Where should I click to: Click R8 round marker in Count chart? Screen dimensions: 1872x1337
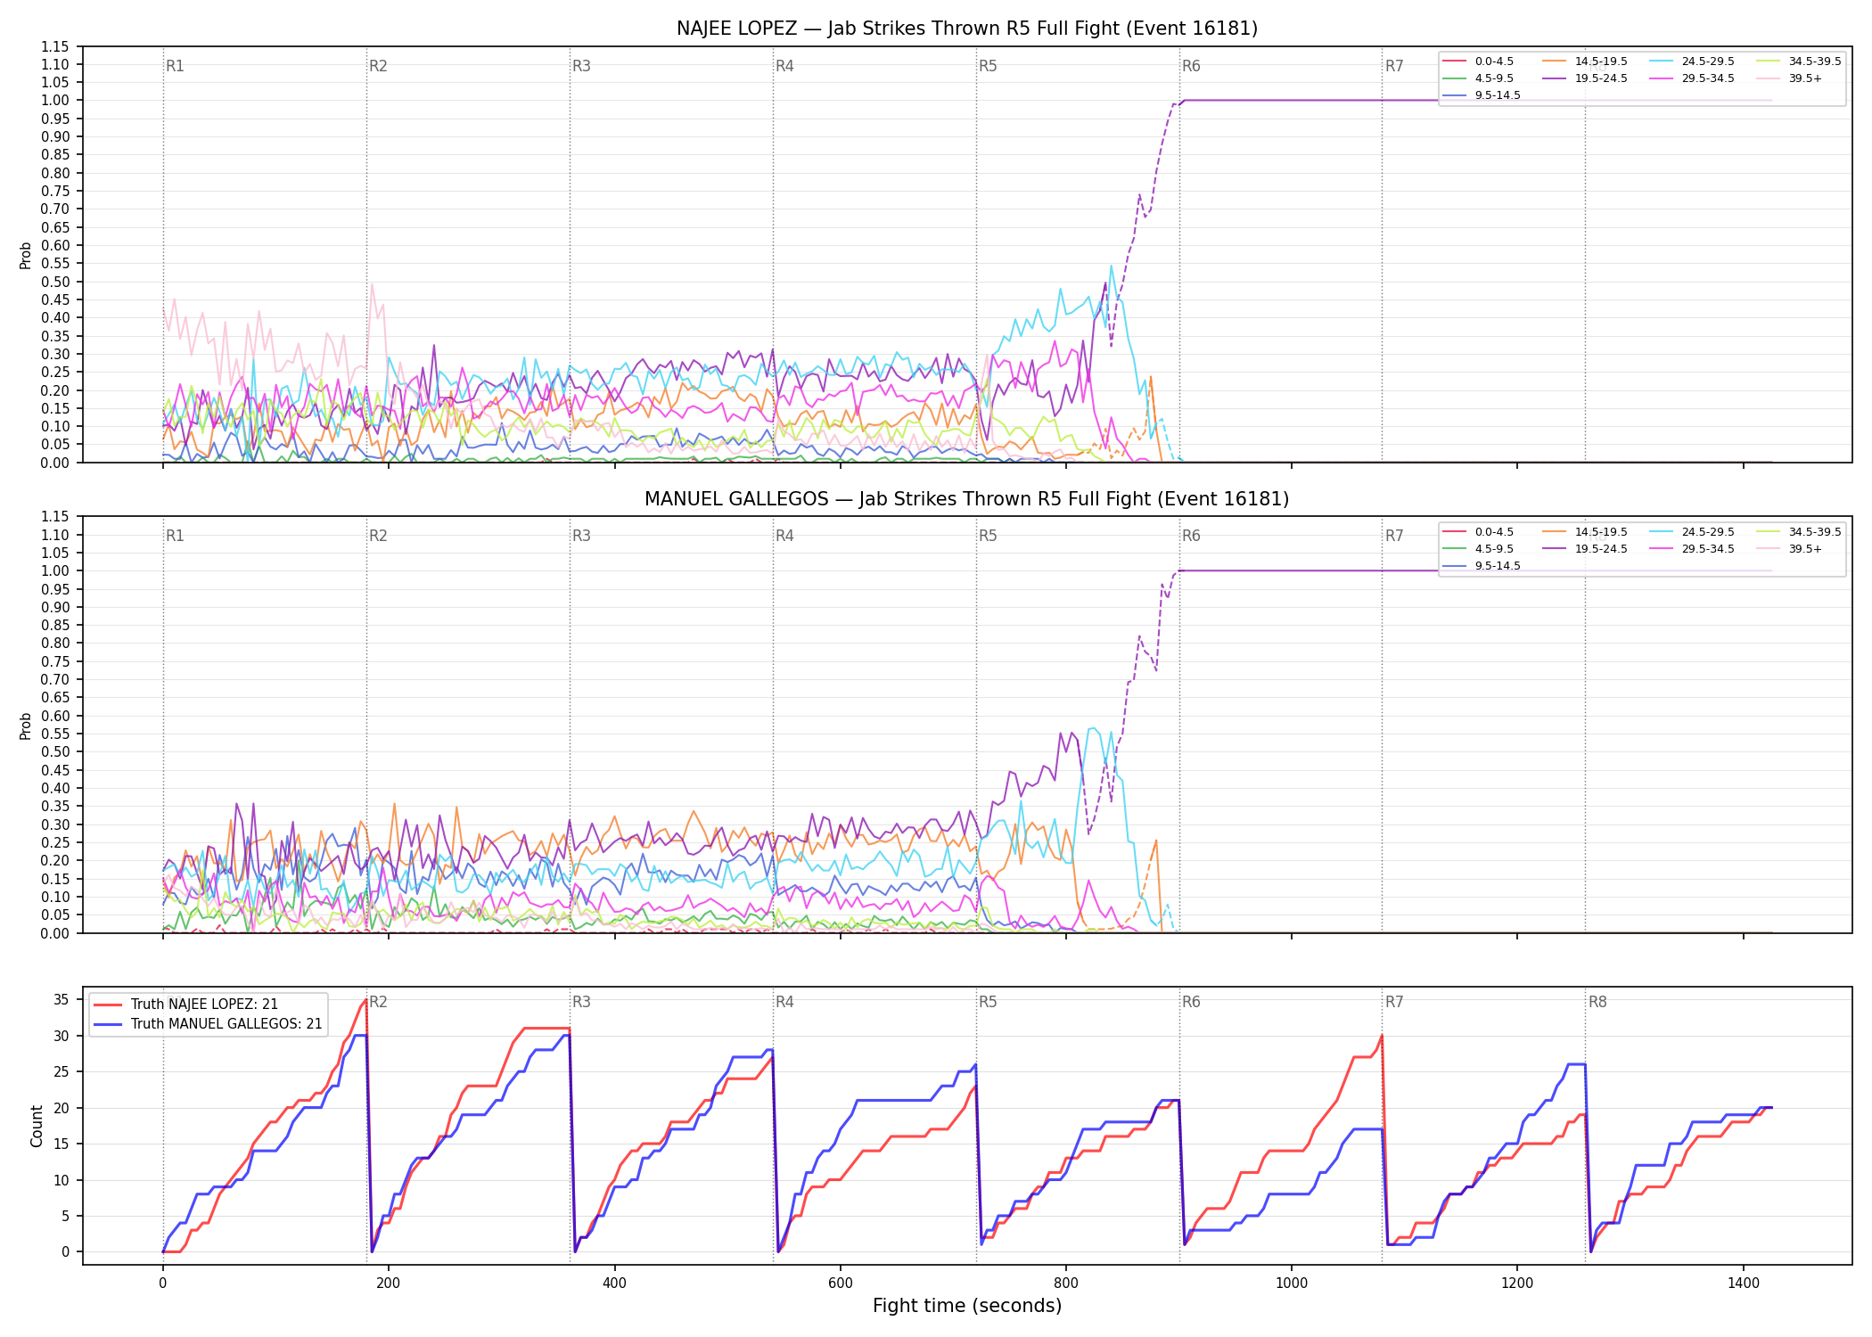coord(1597,1002)
